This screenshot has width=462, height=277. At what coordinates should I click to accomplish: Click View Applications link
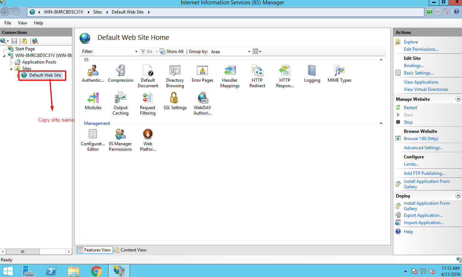click(x=421, y=82)
